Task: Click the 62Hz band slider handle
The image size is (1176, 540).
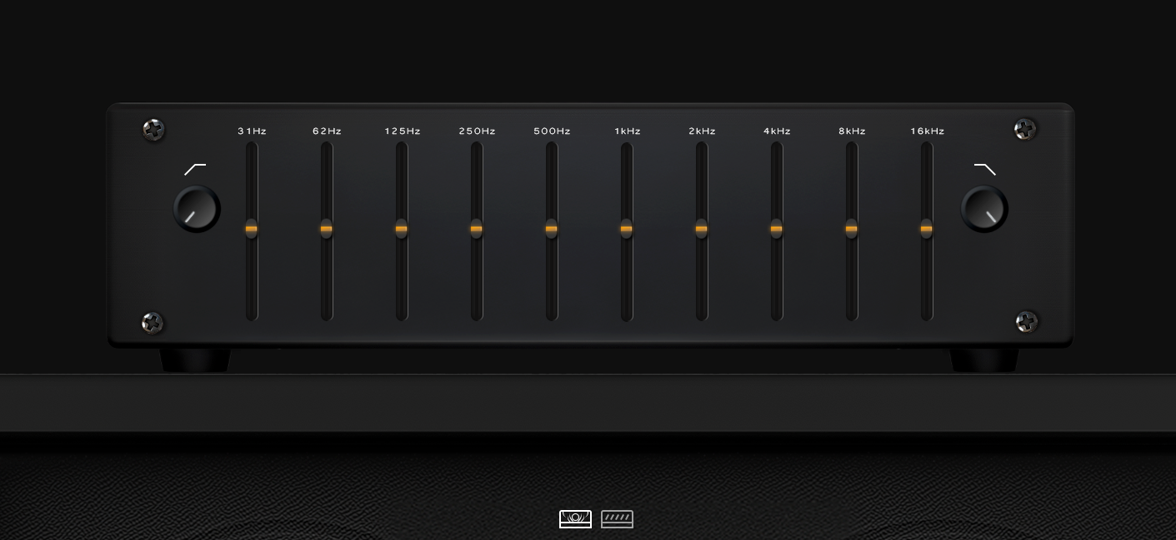Action: [326, 229]
